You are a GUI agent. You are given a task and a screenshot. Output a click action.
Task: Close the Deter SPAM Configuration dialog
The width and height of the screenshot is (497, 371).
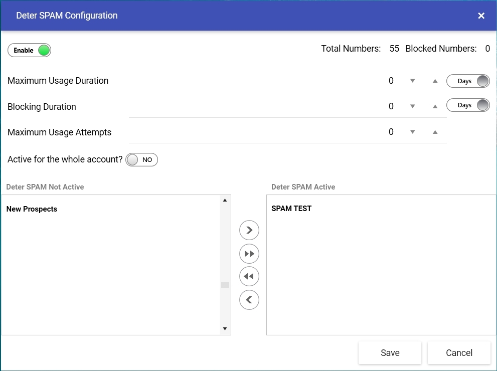pos(481,16)
